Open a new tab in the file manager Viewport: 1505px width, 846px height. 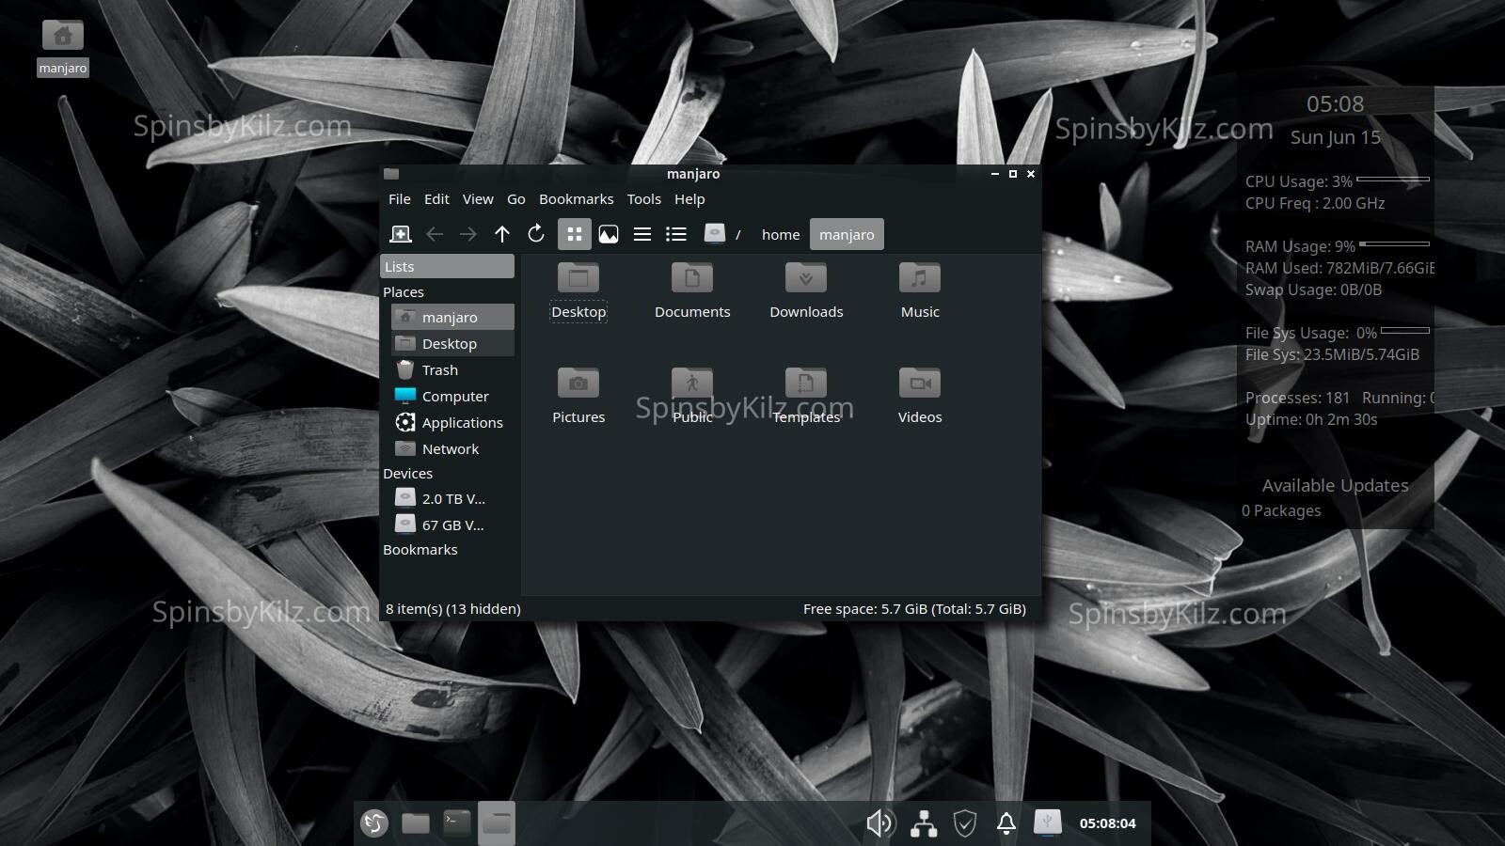pos(401,234)
